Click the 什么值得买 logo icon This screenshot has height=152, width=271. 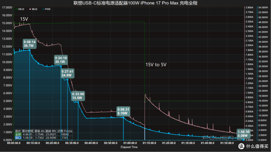(x=241, y=146)
